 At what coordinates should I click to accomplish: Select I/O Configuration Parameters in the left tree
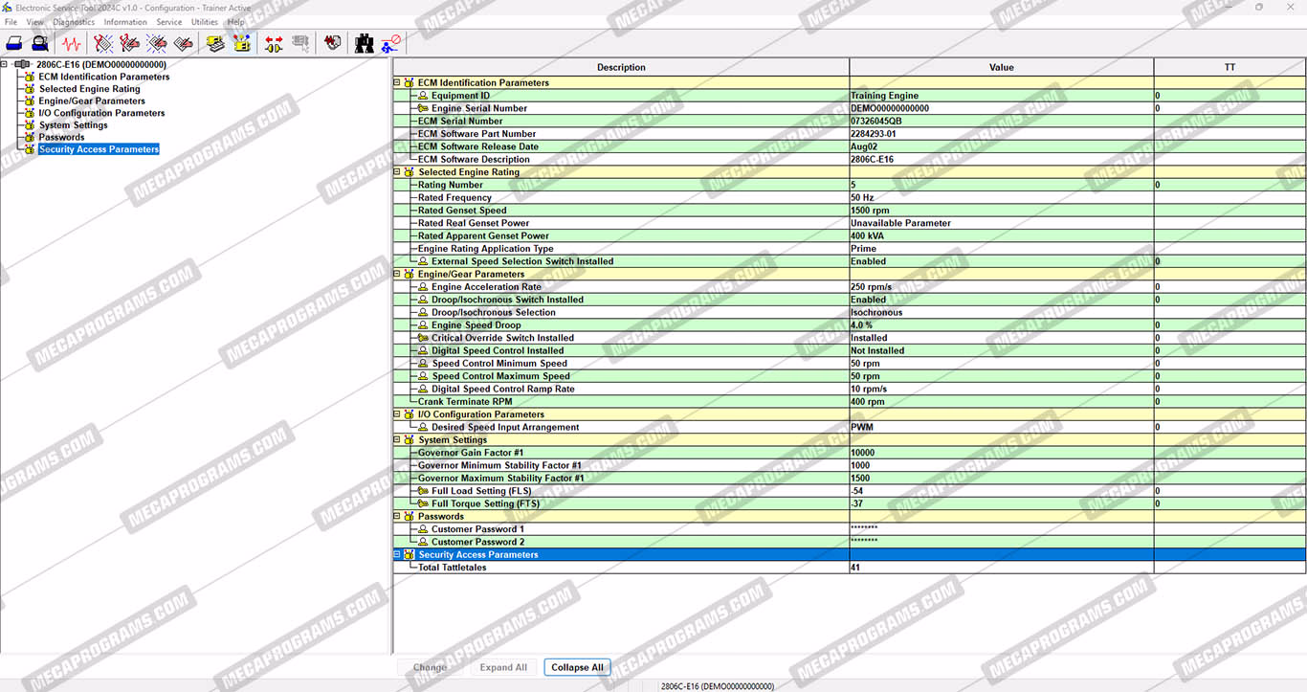[101, 113]
